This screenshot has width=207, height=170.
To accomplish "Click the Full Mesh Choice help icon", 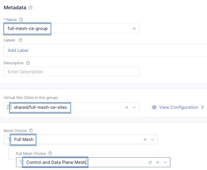I will pos(50,153).
